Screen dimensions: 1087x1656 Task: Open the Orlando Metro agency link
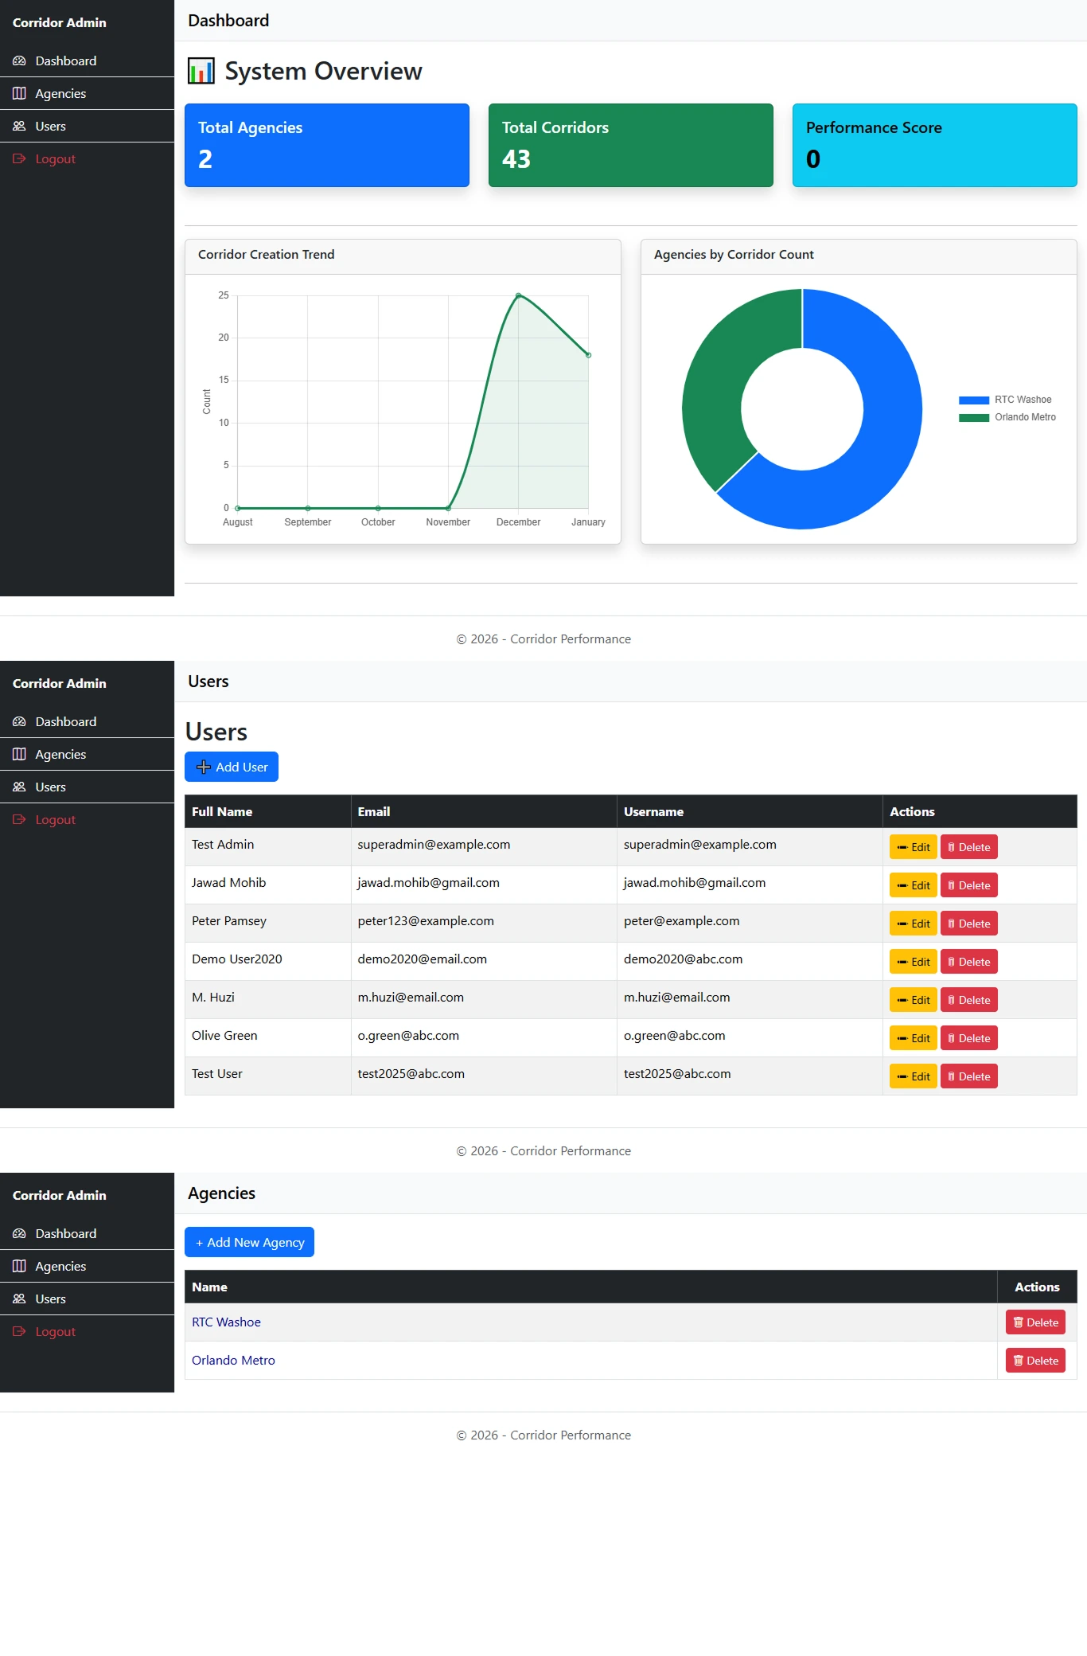click(233, 1360)
